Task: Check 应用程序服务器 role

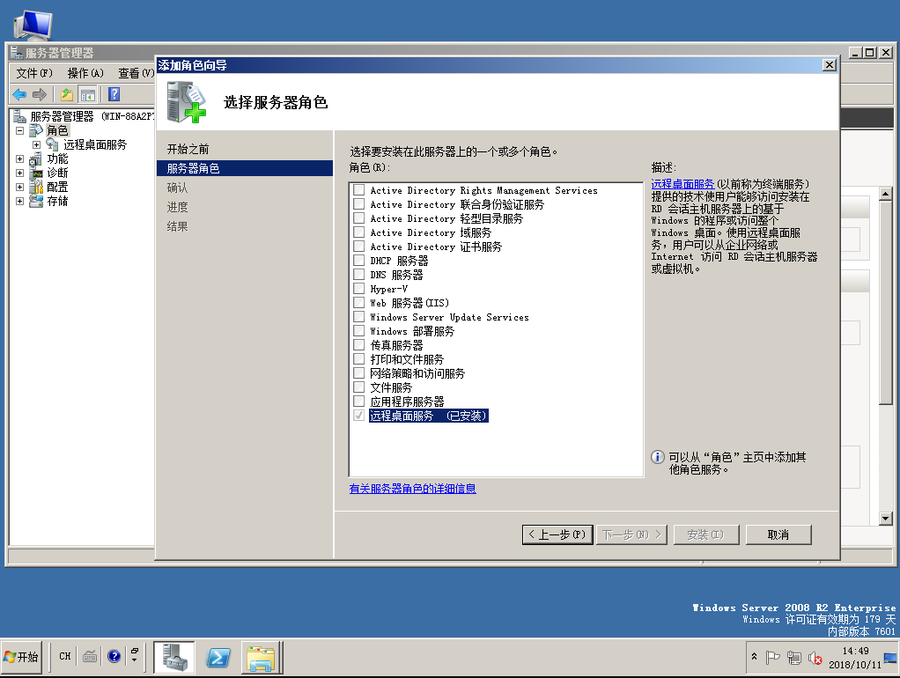Action: click(358, 401)
